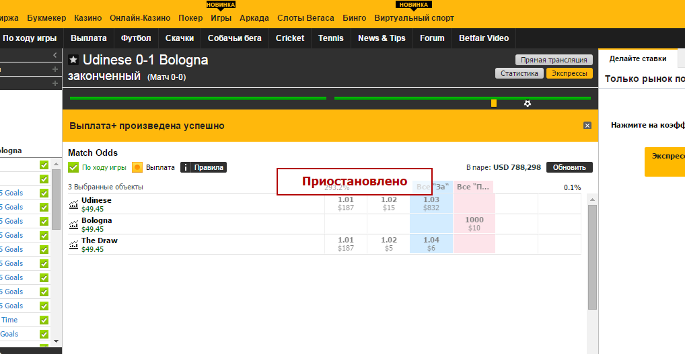Click the first-half green progress bar

(x=198, y=99)
